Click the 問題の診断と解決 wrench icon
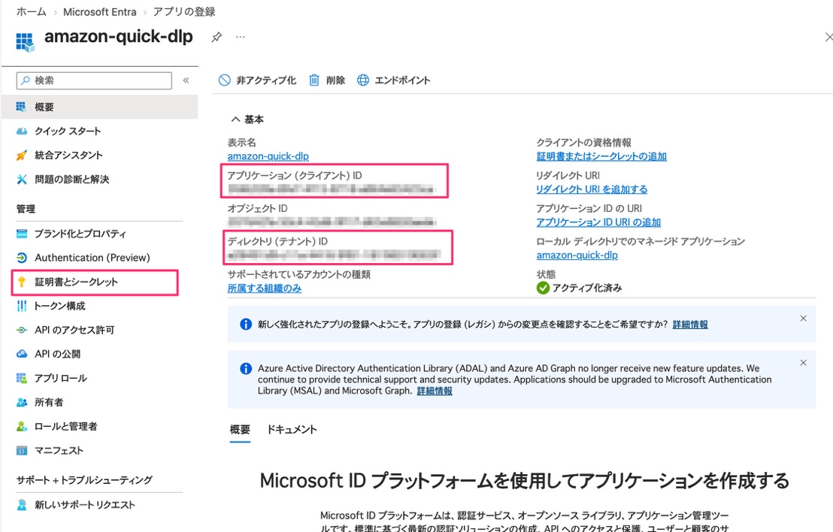833x532 pixels. point(21,180)
